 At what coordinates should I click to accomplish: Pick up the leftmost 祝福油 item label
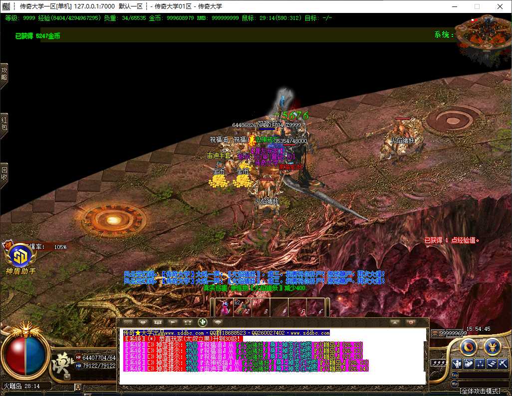click(219, 139)
